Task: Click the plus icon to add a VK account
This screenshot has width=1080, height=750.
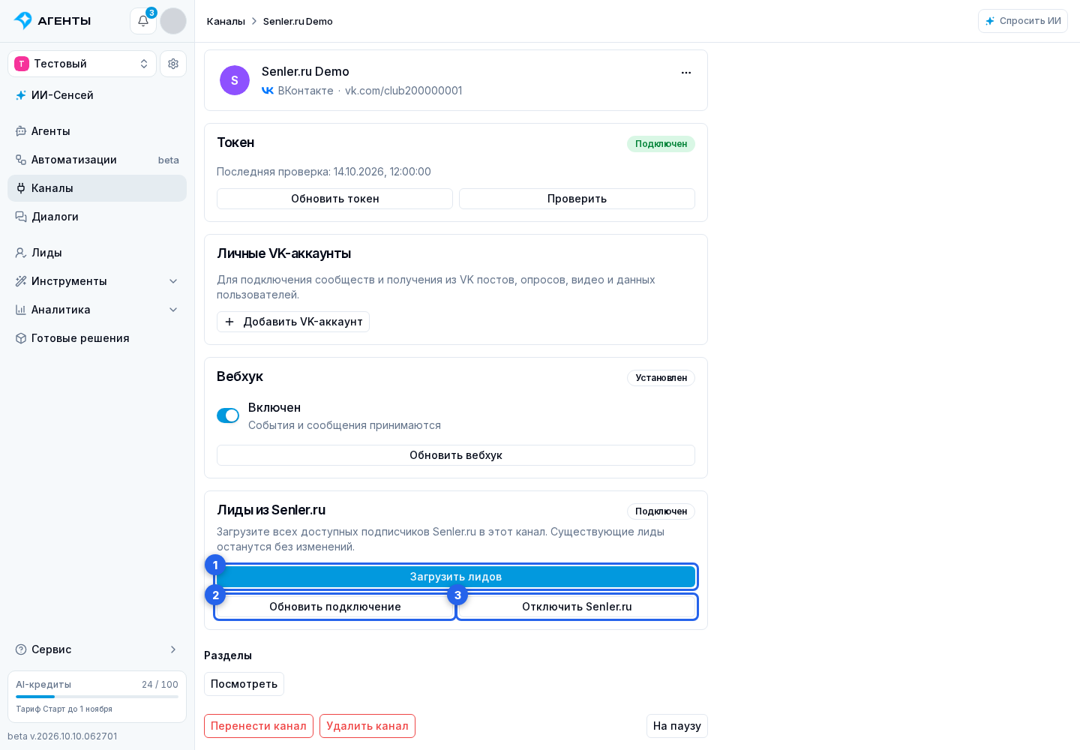Action: coord(229,322)
